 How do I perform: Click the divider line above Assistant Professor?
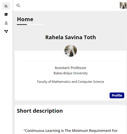71,61
